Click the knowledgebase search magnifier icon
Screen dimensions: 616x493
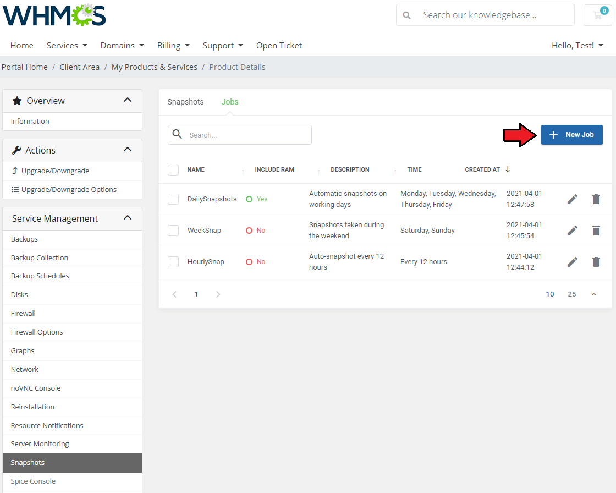point(406,15)
